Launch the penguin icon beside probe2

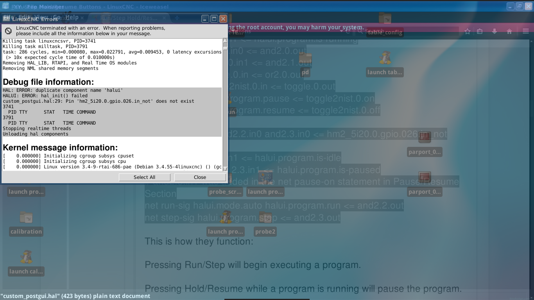[226, 218]
